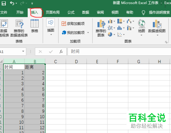Expand the column chart dropdown arrow
Image resolution: width=171 pixels, height=133 pixels.
click(114, 21)
